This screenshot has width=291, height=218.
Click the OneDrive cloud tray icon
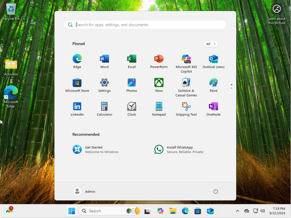[246, 211]
